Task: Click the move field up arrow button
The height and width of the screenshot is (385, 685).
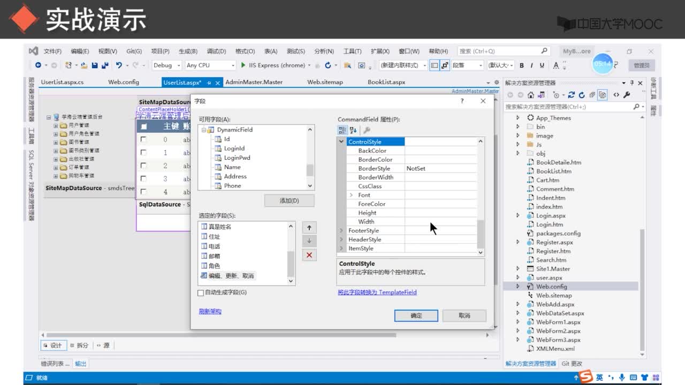Action: [309, 227]
